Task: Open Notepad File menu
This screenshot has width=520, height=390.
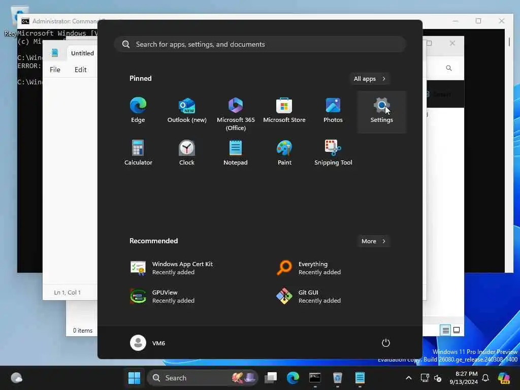Action: pyautogui.click(x=55, y=70)
